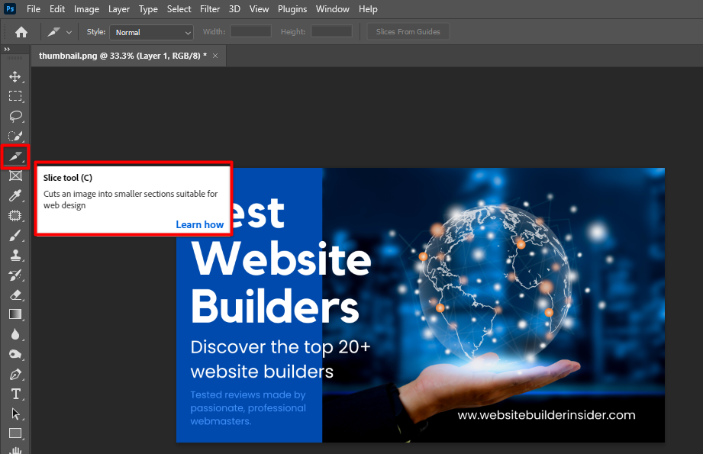Select the Move tool
Image resolution: width=703 pixels, height=454 pixels.
coord(15,77)
